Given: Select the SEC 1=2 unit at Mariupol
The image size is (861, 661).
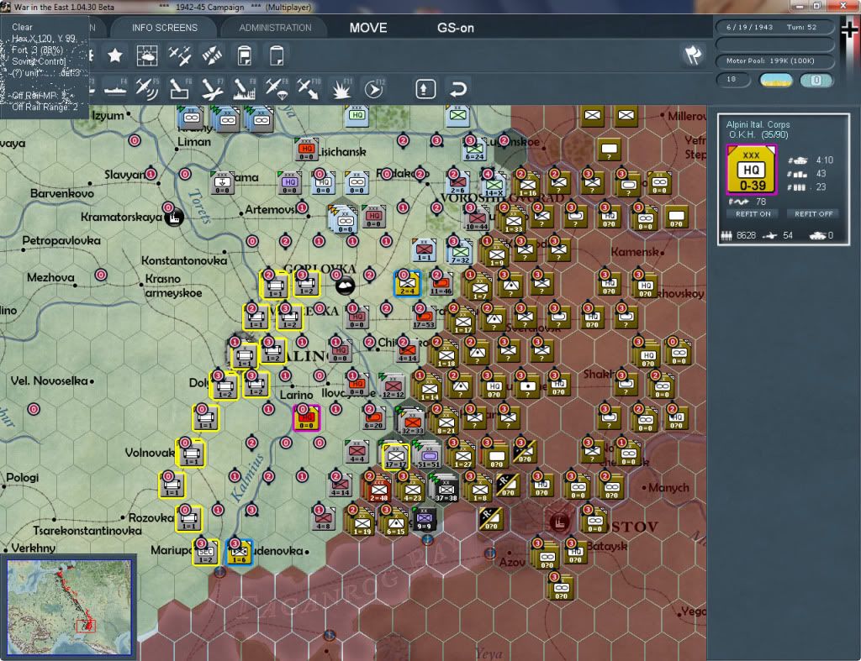Looking at the screenshot, I should (x=206, y=553).
